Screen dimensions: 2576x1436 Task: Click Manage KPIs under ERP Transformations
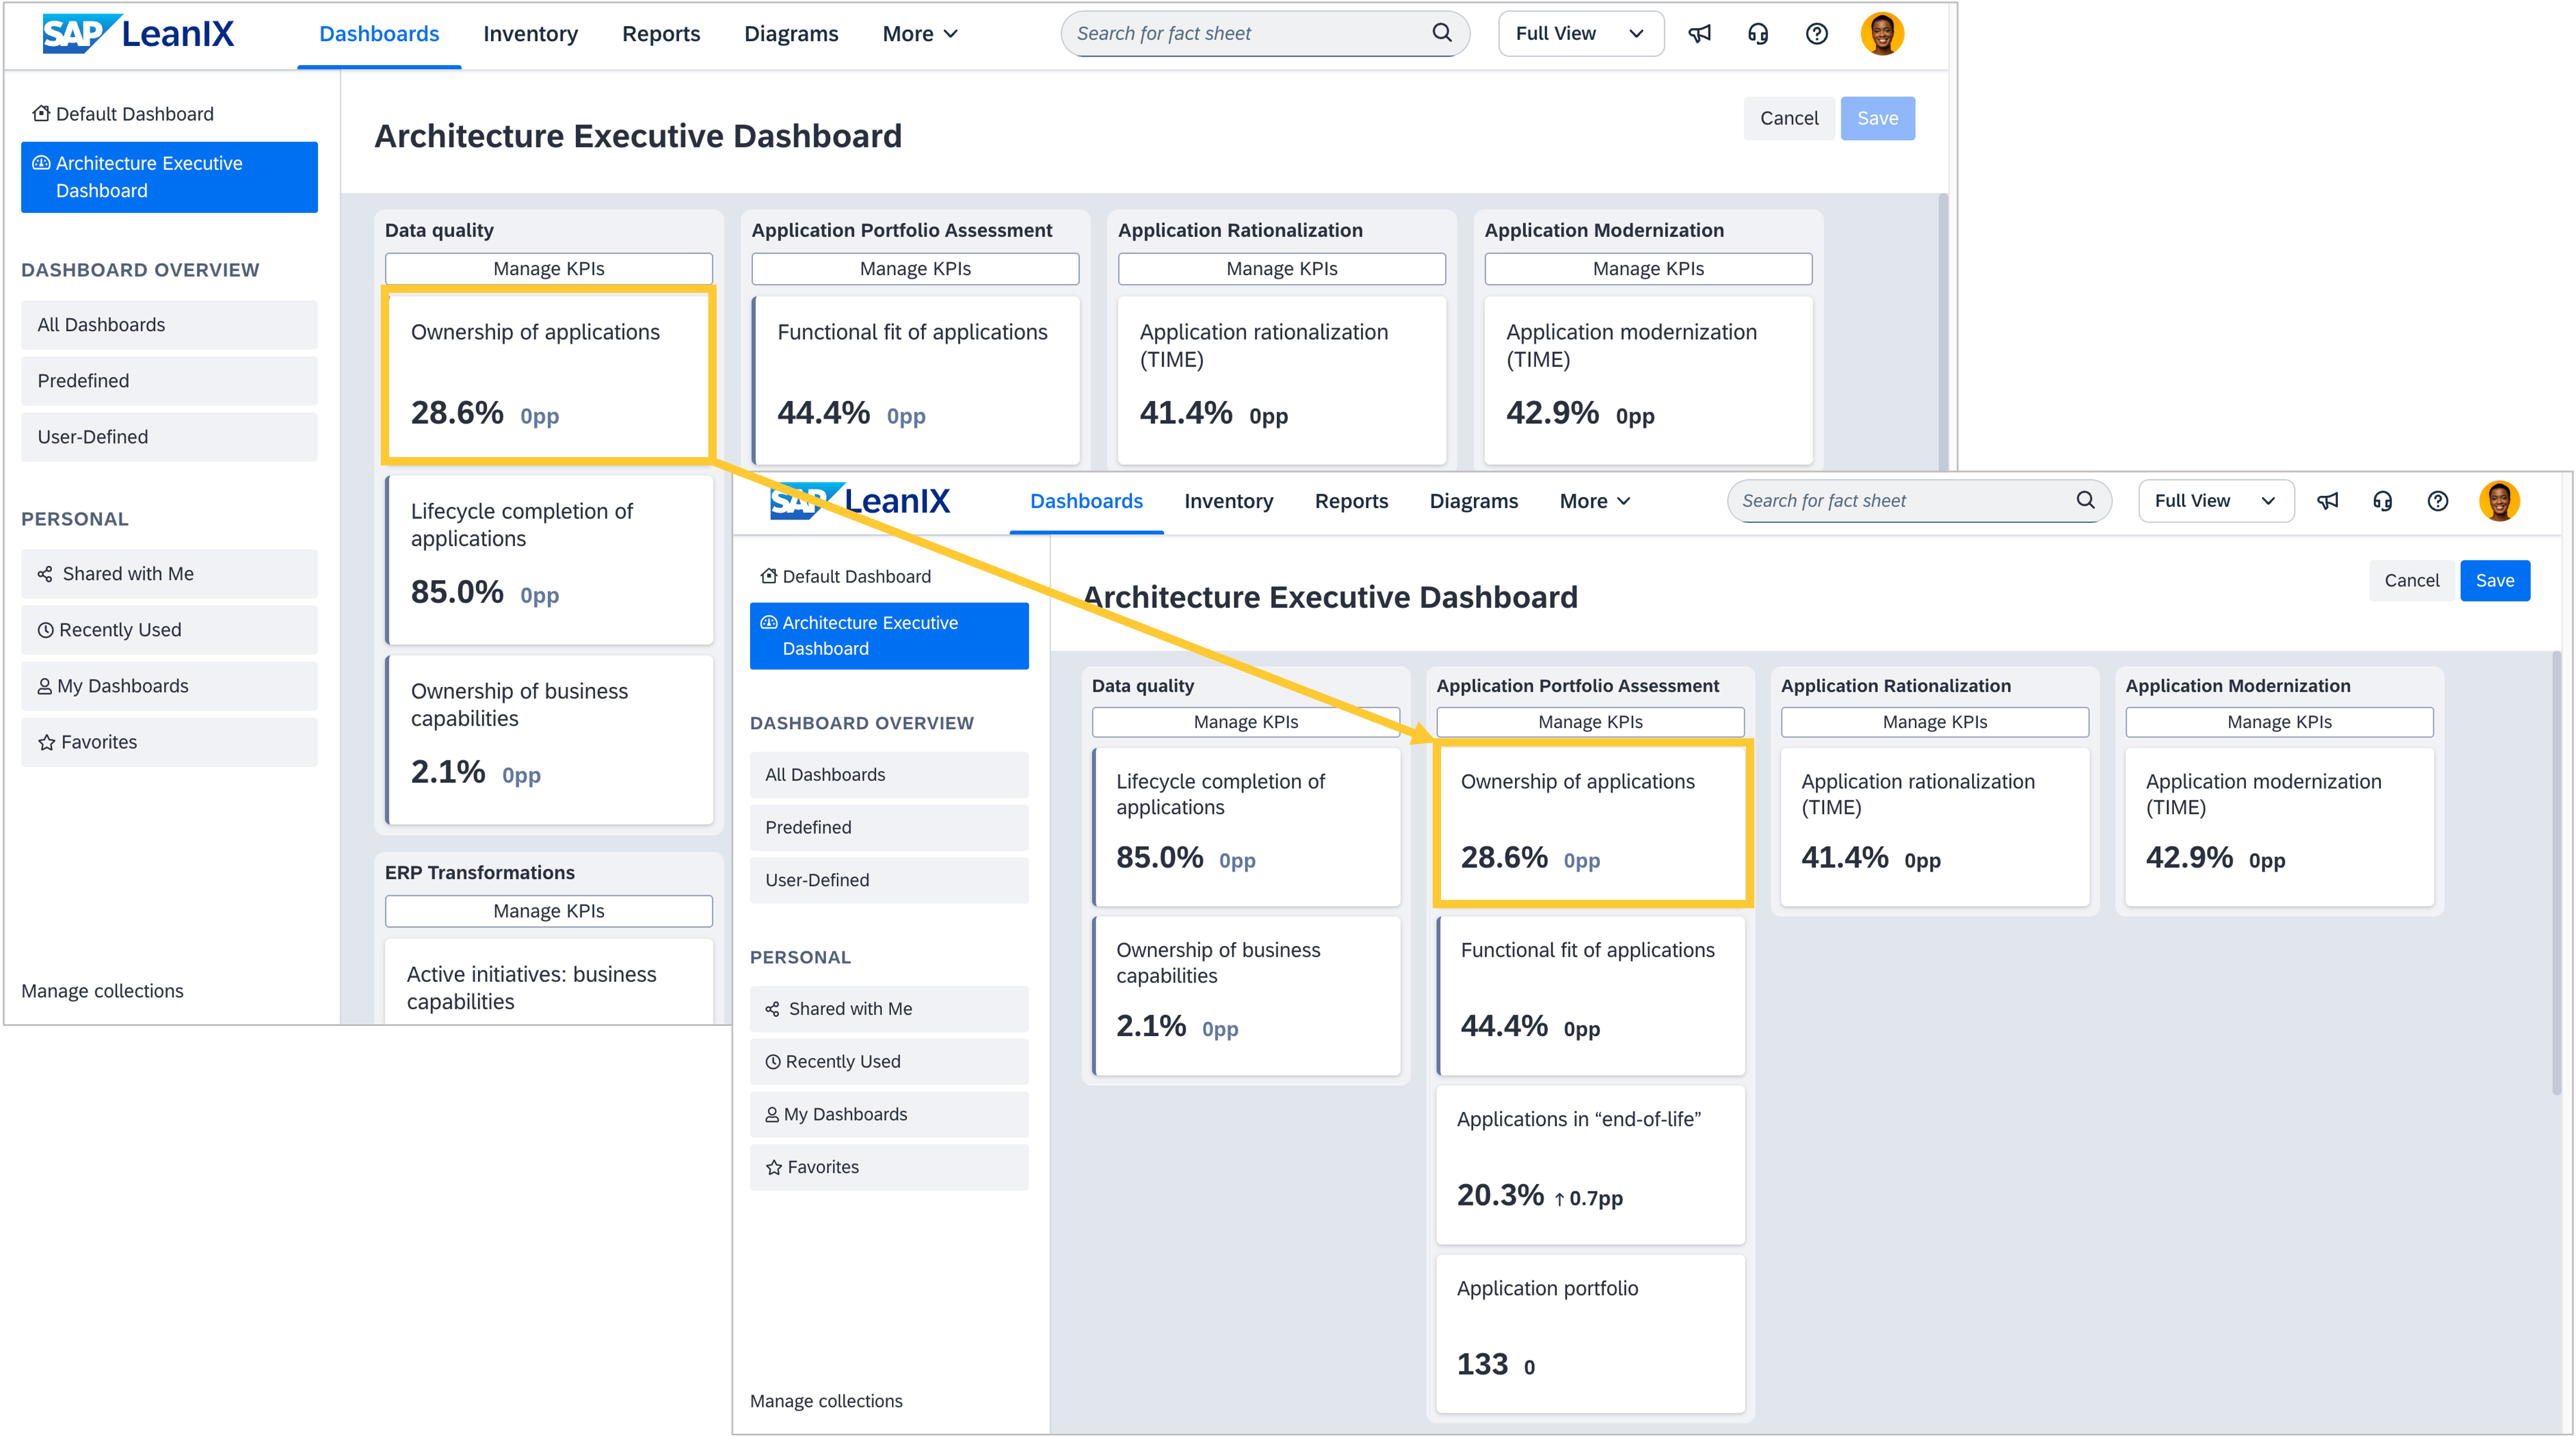(x=548, y=911)
